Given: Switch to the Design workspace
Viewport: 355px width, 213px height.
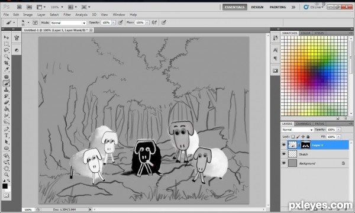Looking at the screenshot, I should click(257, 7).
